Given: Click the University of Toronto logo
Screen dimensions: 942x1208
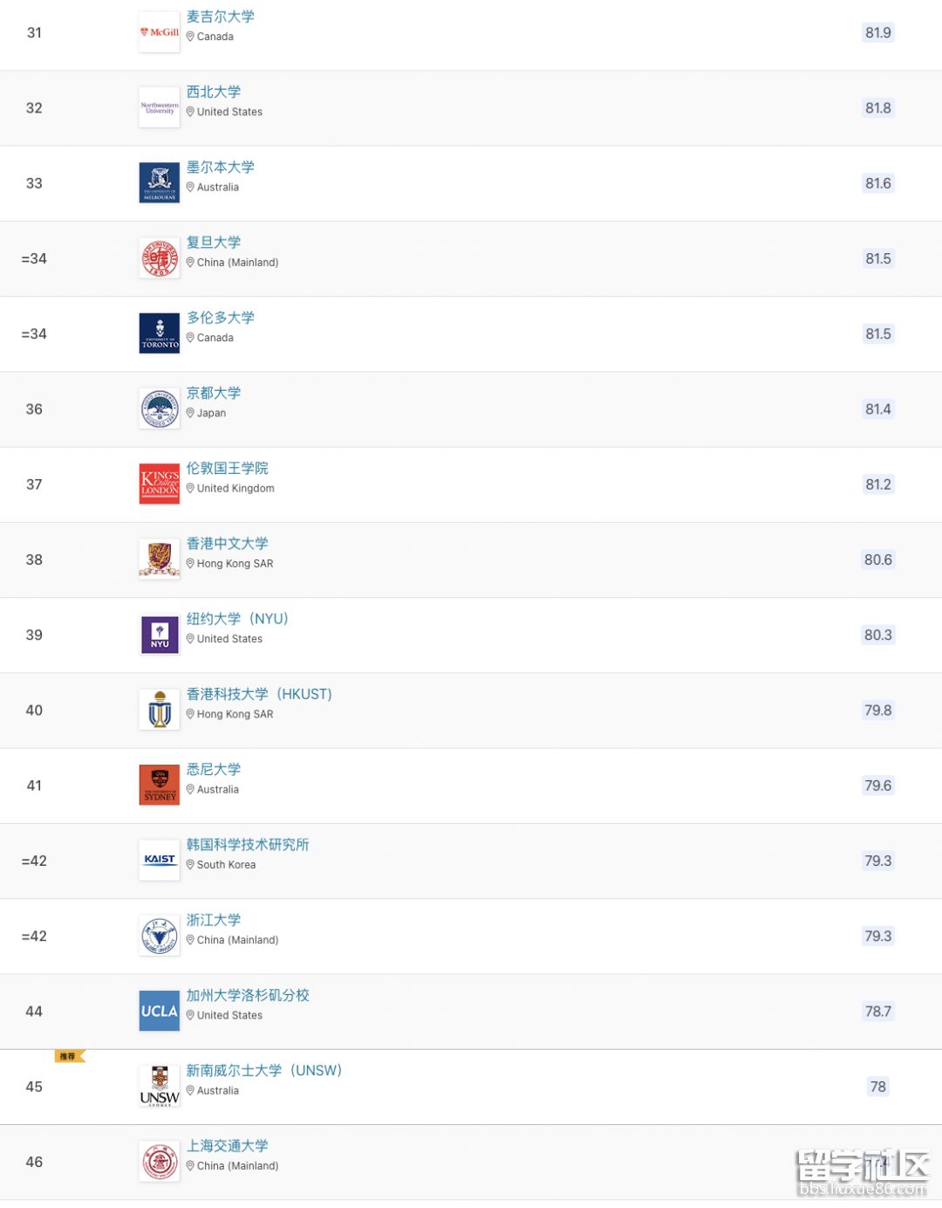Looking at the screenshot, I should point(160,333).
